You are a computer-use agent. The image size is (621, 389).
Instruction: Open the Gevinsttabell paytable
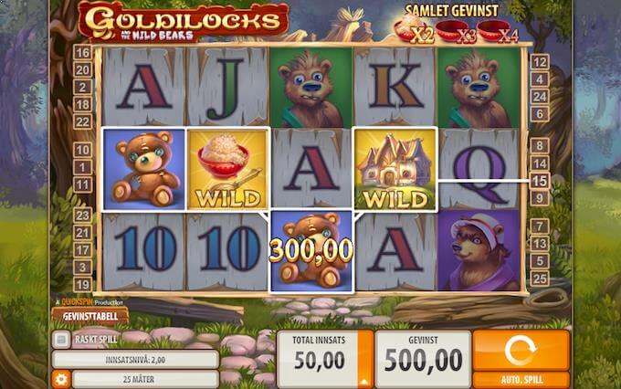point(90,317)
